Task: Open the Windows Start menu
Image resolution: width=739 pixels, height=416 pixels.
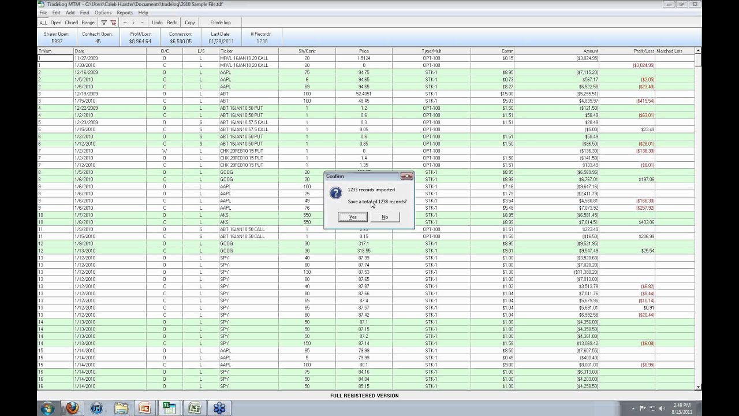Action: coord(48,408)
